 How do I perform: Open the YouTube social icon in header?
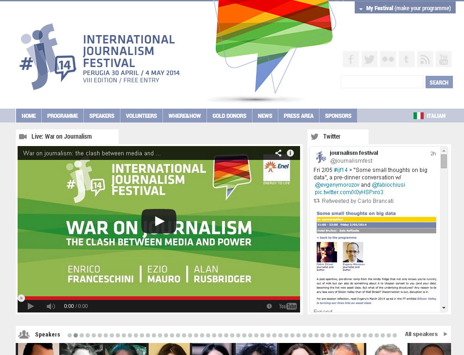[444, 59]
